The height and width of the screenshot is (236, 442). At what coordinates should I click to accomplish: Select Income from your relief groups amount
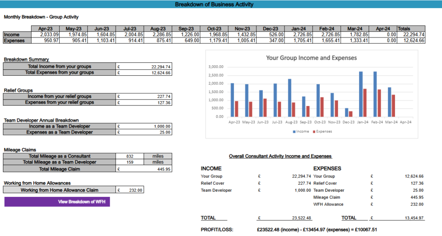(144, 96)
